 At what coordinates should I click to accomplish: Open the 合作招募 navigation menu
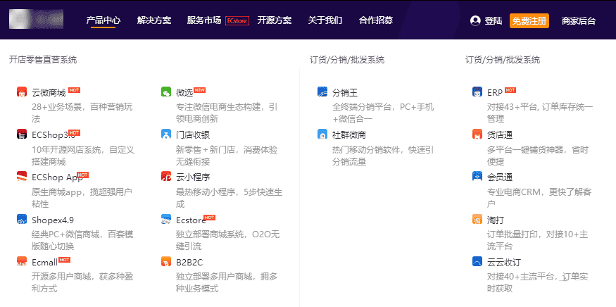[375, 20]
